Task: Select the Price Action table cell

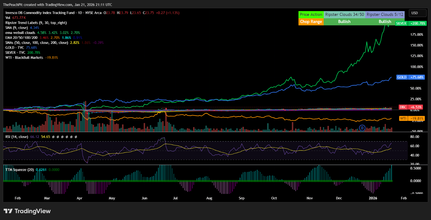Action: point(311,14)
